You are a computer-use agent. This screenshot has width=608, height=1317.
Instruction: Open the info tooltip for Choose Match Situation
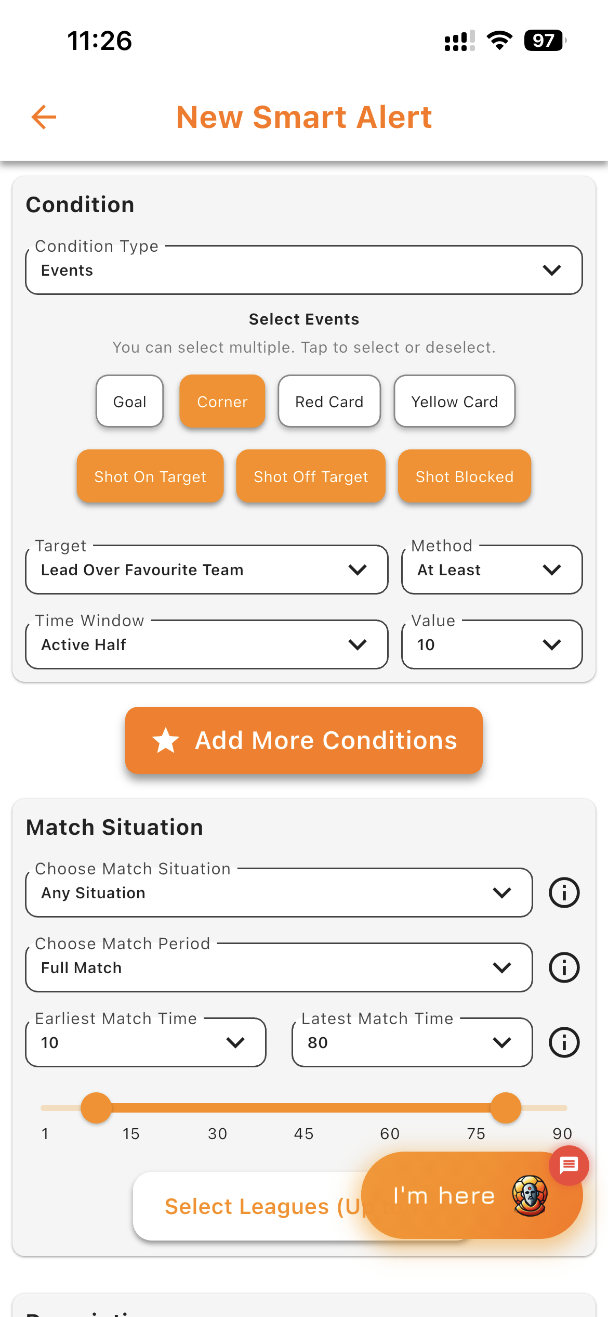click(563, 893)
